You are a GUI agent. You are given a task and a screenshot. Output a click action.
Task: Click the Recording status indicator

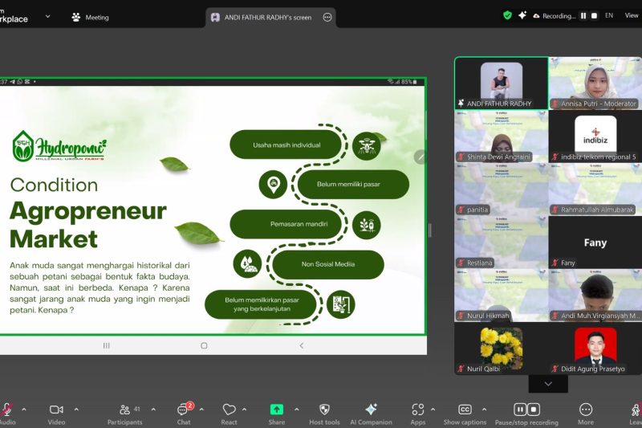tap(555, 16)
